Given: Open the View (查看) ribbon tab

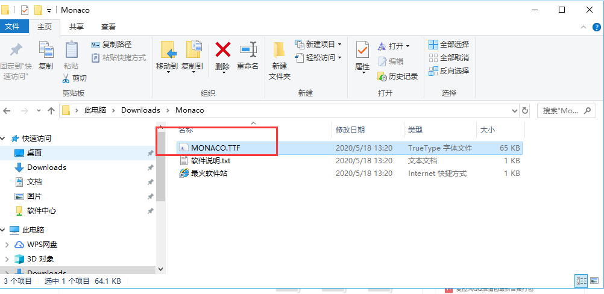Looking at the screenshot, I should [x=109, y=27].
